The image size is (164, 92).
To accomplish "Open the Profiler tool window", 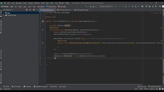I will point(54,86).
